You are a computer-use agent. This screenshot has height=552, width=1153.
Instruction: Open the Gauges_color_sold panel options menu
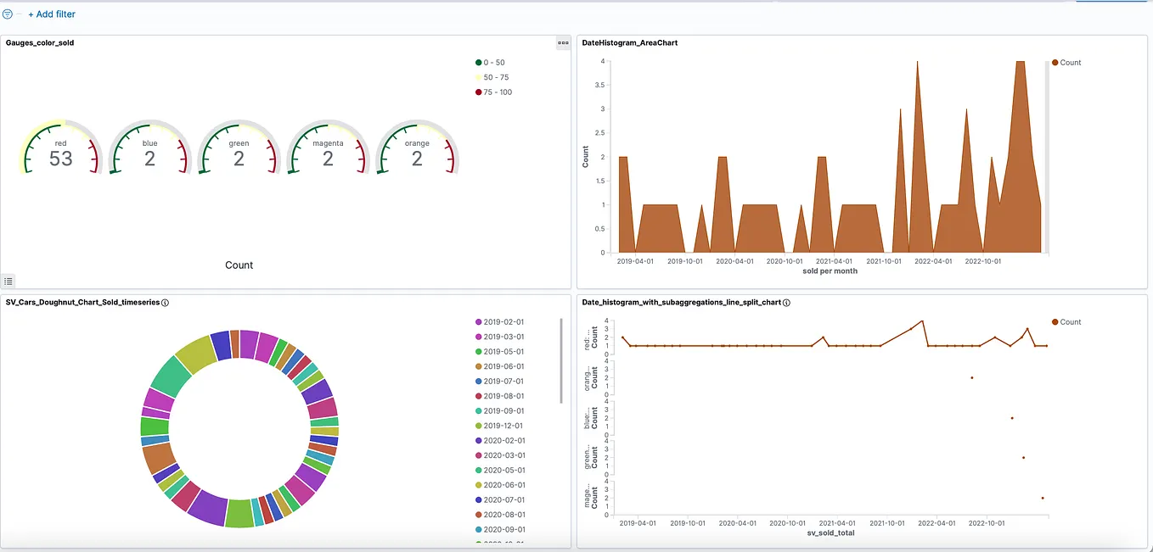tap(563, 42)
